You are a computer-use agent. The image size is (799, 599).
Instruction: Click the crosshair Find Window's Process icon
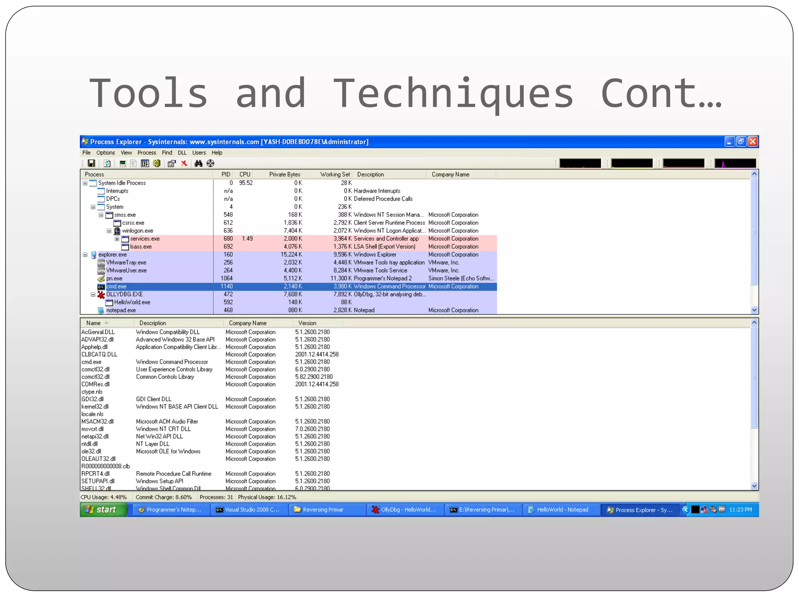211,163
